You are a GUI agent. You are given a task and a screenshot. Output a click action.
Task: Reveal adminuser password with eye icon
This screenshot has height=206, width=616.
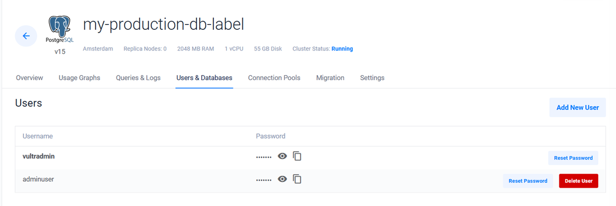(x=282, y=179)
